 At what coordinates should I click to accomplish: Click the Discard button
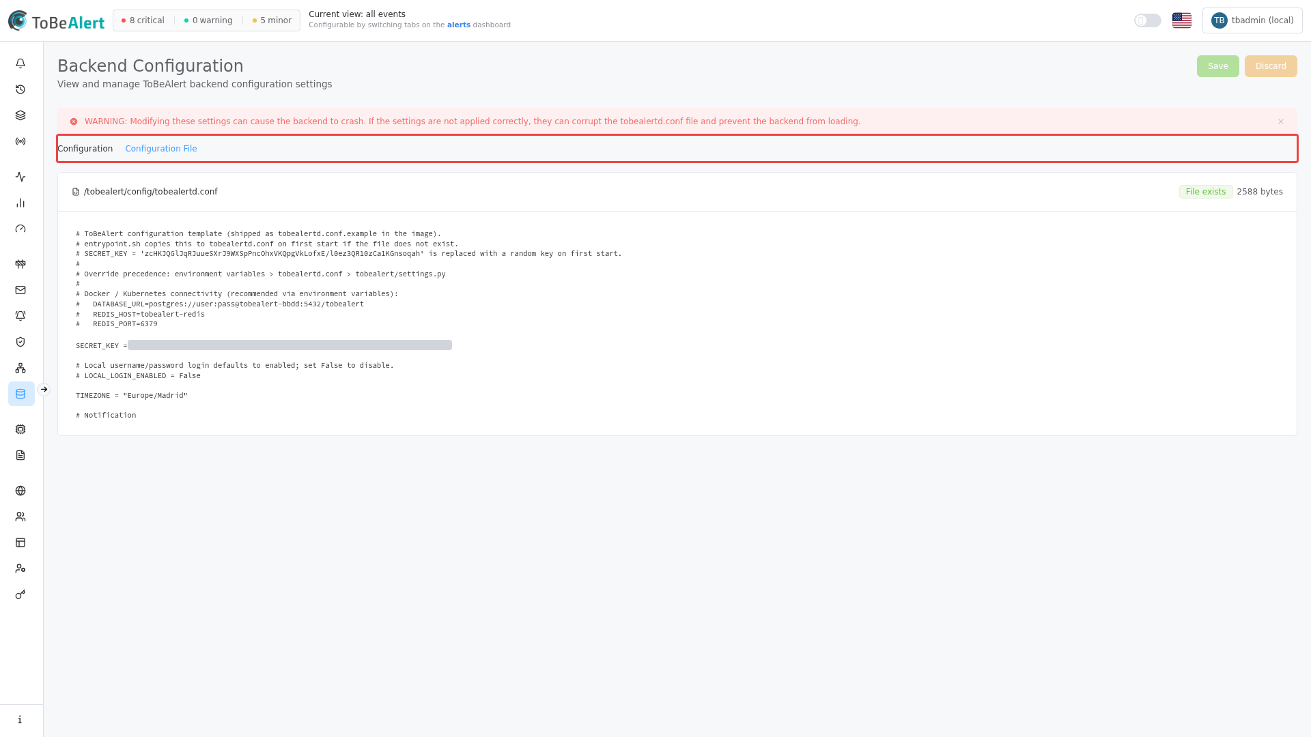[x=1271, y=66]
